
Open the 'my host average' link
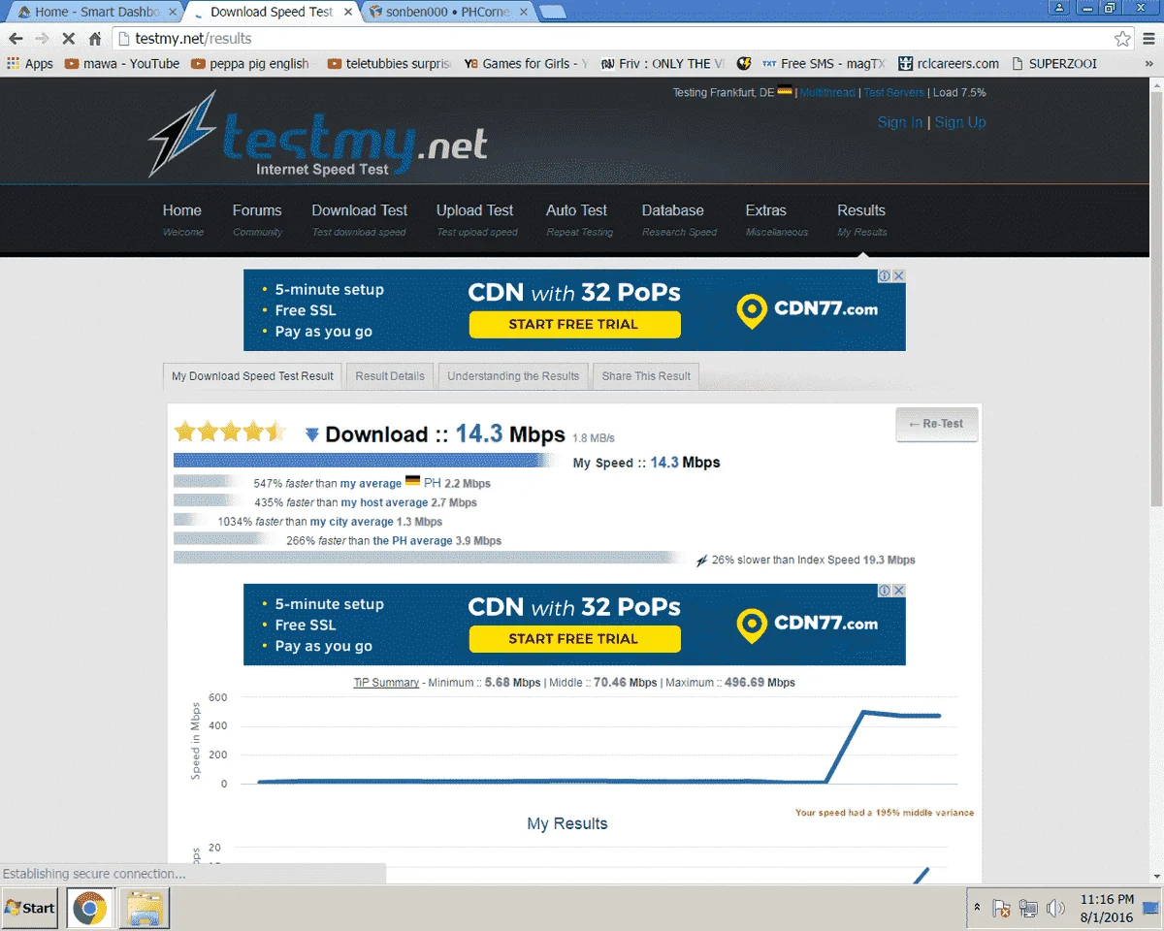tap(384, 503)
